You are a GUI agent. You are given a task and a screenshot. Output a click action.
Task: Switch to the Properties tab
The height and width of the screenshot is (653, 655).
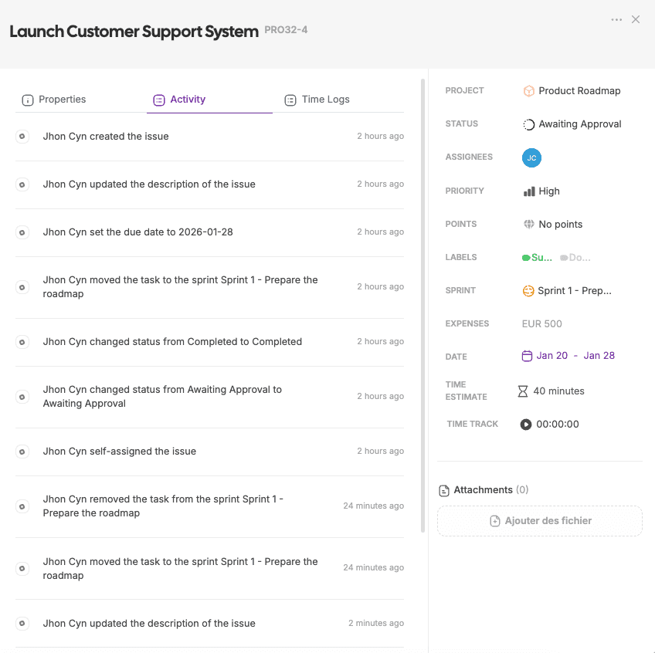(54, 100)
